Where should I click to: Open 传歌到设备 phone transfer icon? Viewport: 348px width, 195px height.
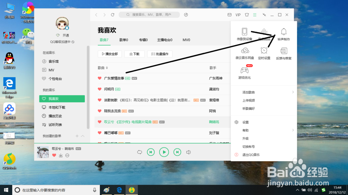click(244, 32)
